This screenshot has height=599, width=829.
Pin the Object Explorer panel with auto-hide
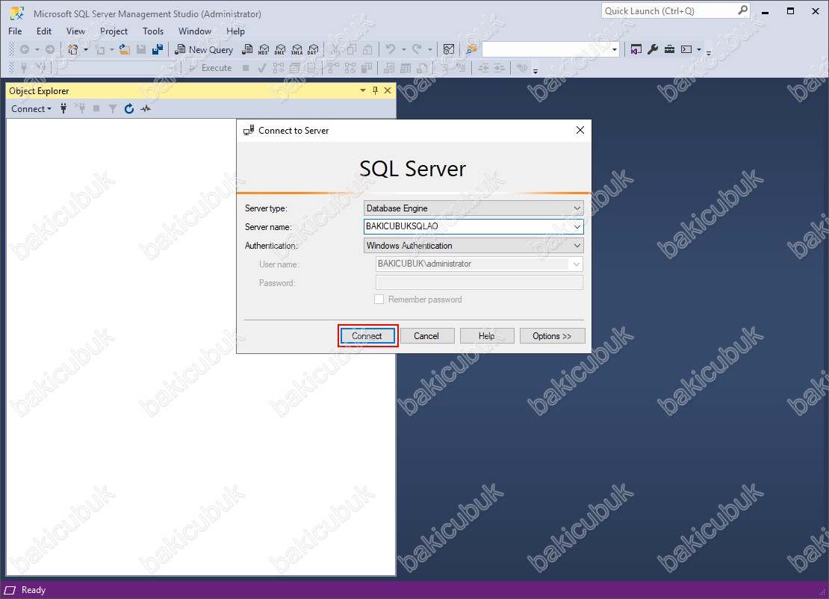tap(376, 90)
